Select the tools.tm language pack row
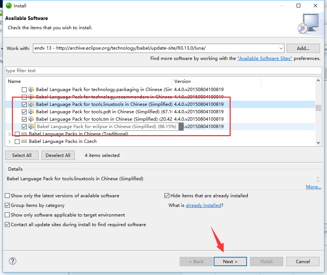The width and height of the screenshot is (327, 275). click(x=160, y=119)
